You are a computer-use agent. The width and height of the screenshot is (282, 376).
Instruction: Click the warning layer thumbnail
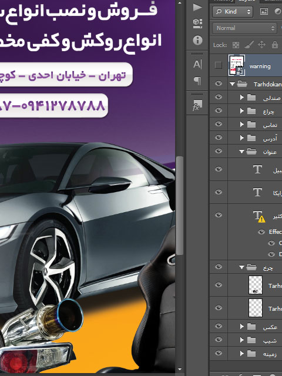[x=237, y=65]
